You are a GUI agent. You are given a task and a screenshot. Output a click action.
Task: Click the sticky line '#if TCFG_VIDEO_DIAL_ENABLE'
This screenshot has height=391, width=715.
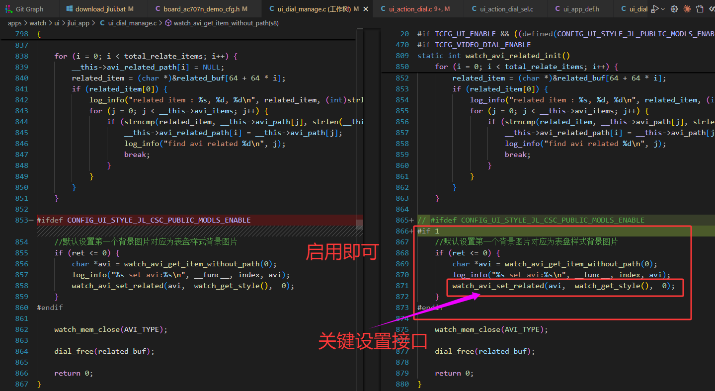click(x=474, y=45)
